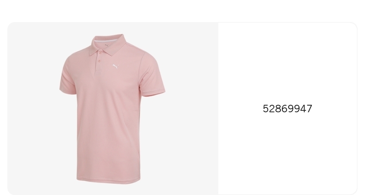
Task: Select the product number 52869947
Action: pos(287,109)
